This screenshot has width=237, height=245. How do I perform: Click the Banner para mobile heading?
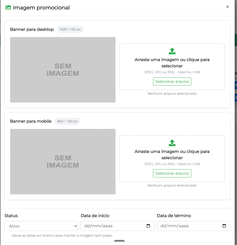31,121
